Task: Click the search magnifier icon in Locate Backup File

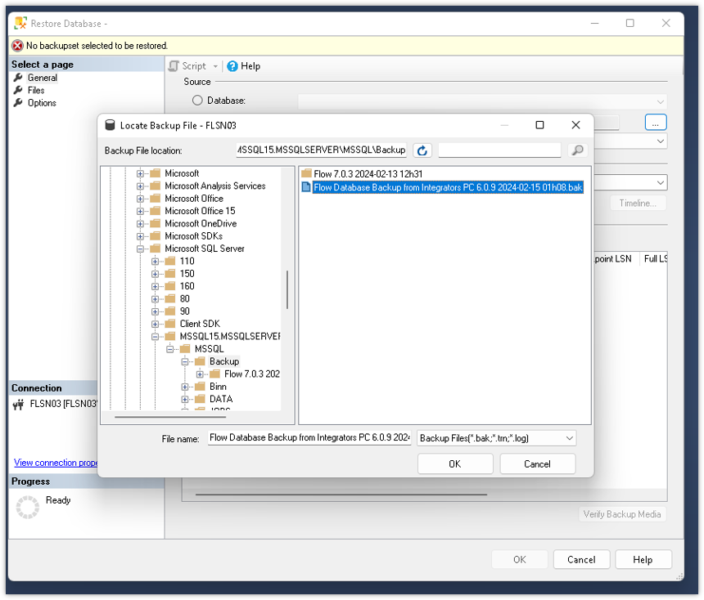Action: (x=577, y=150)
